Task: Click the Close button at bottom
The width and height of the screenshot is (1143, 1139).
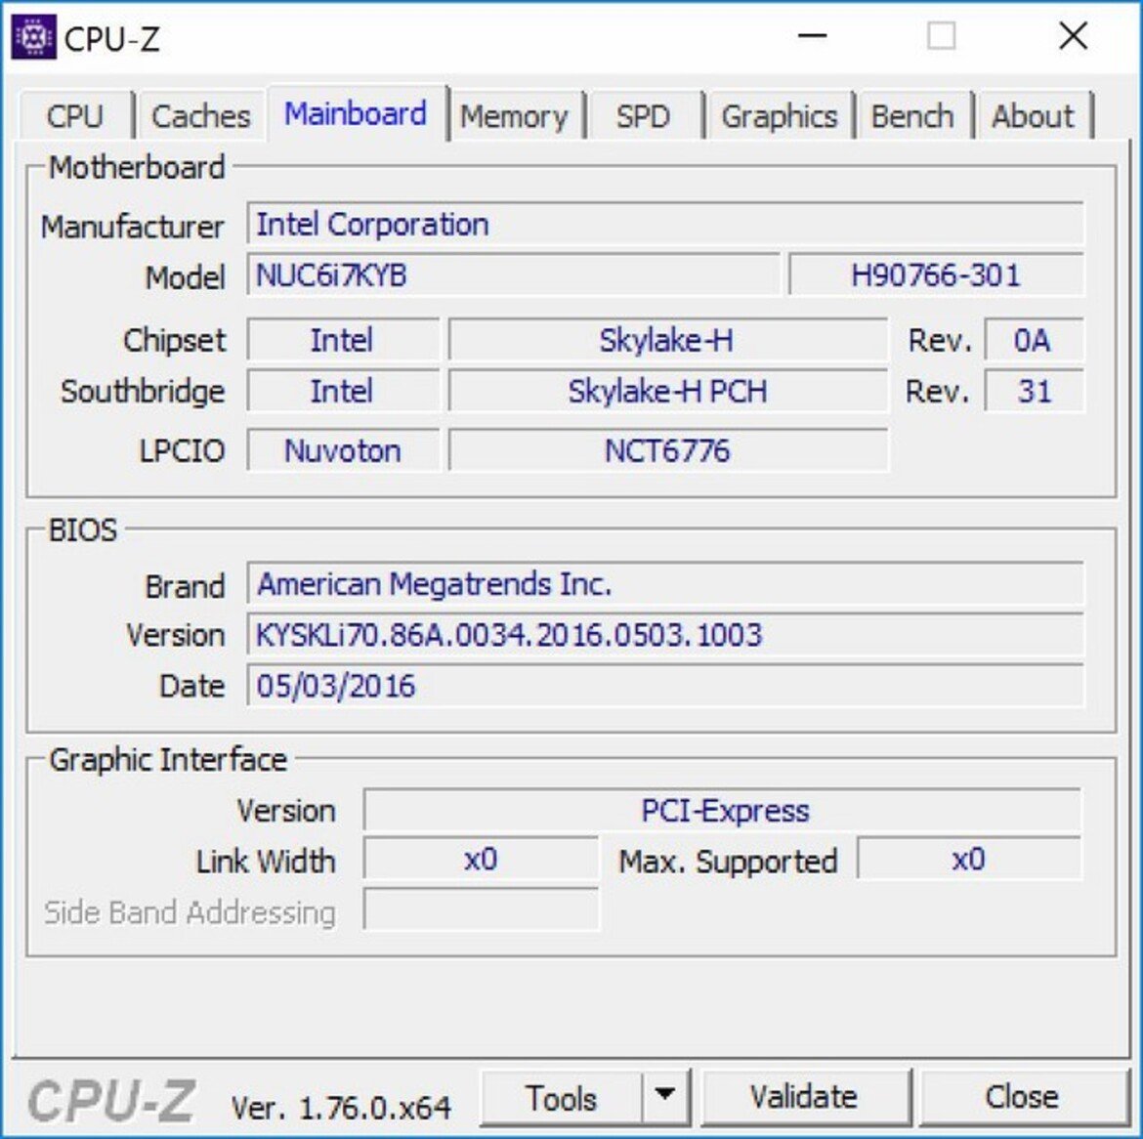Action: (1022, 1097)
